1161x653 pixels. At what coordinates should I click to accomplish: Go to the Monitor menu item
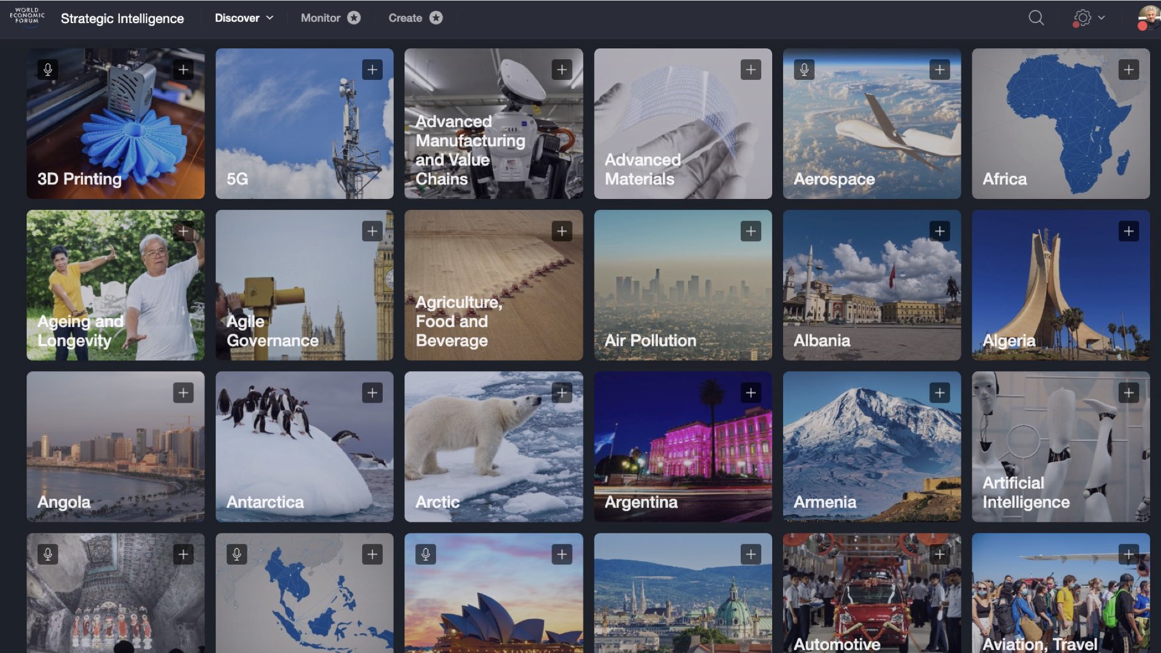331,18
